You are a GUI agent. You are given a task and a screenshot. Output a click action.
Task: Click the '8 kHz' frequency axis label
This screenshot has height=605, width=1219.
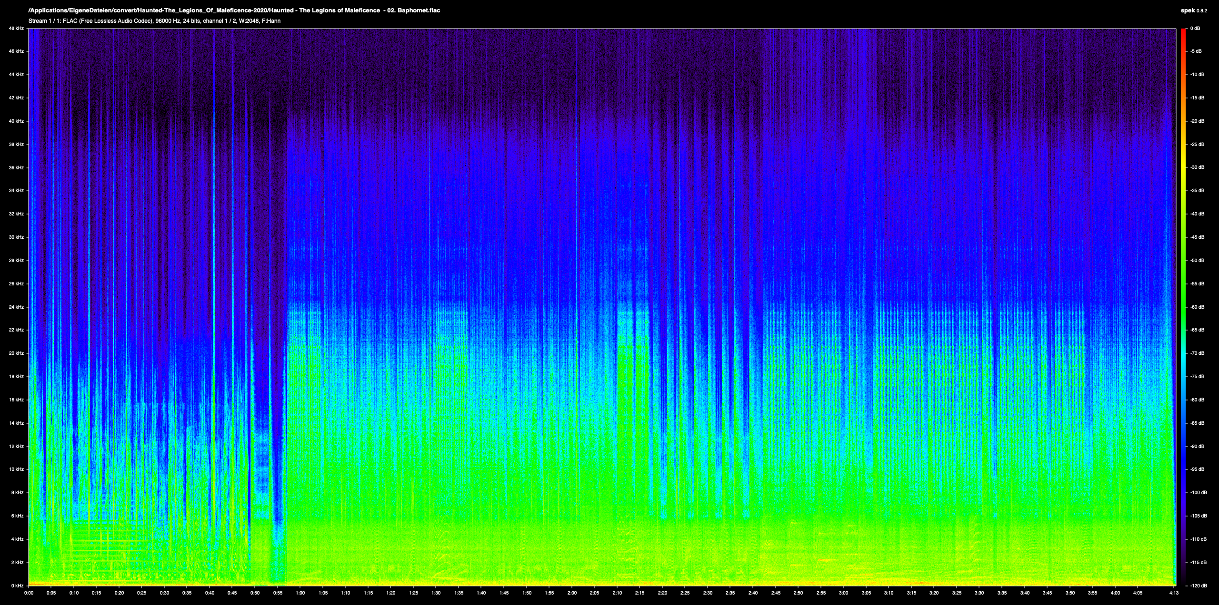(x=17, y=493)
